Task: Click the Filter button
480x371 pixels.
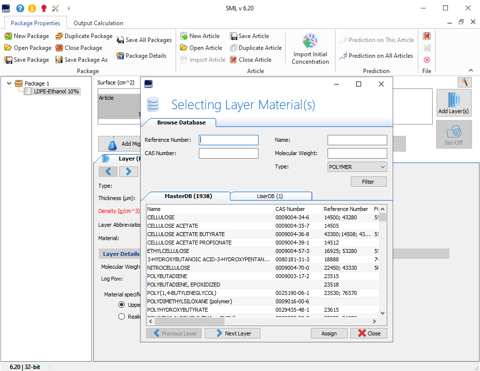Action: point(368,182)
